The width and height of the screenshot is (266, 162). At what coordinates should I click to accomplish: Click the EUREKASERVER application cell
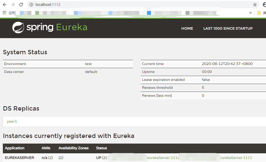(20, 158)
